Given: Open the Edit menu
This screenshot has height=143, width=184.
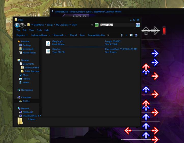Looking at the screenshot, I should 25,30.
